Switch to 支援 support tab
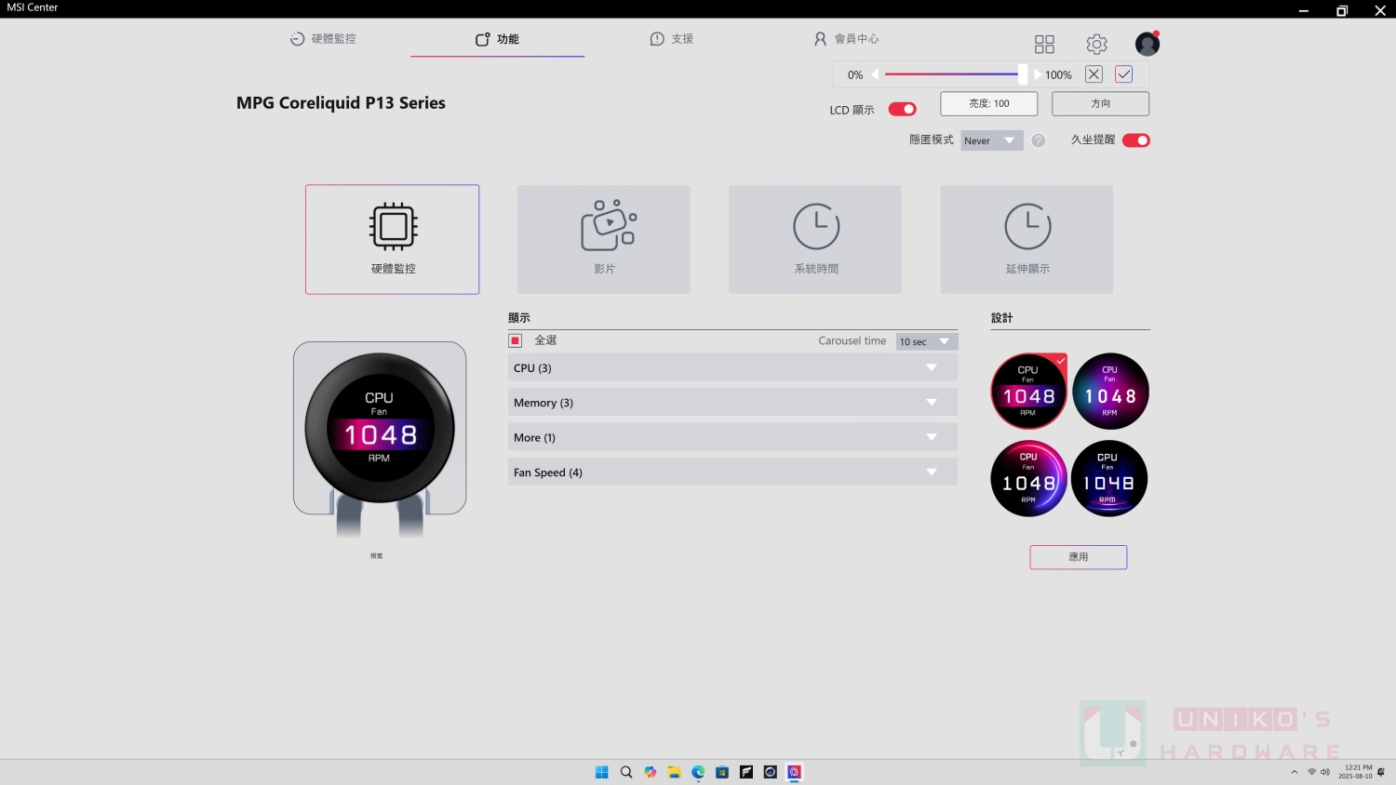The width and height of the screenshot is (1396, 785). tap(671, 39)
